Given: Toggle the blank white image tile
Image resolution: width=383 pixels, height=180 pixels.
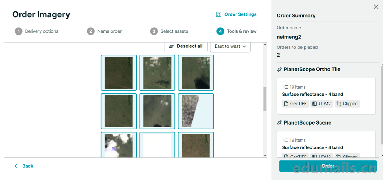Looking at the screenshot, I should pyautogui.click(x=157, y=145).
